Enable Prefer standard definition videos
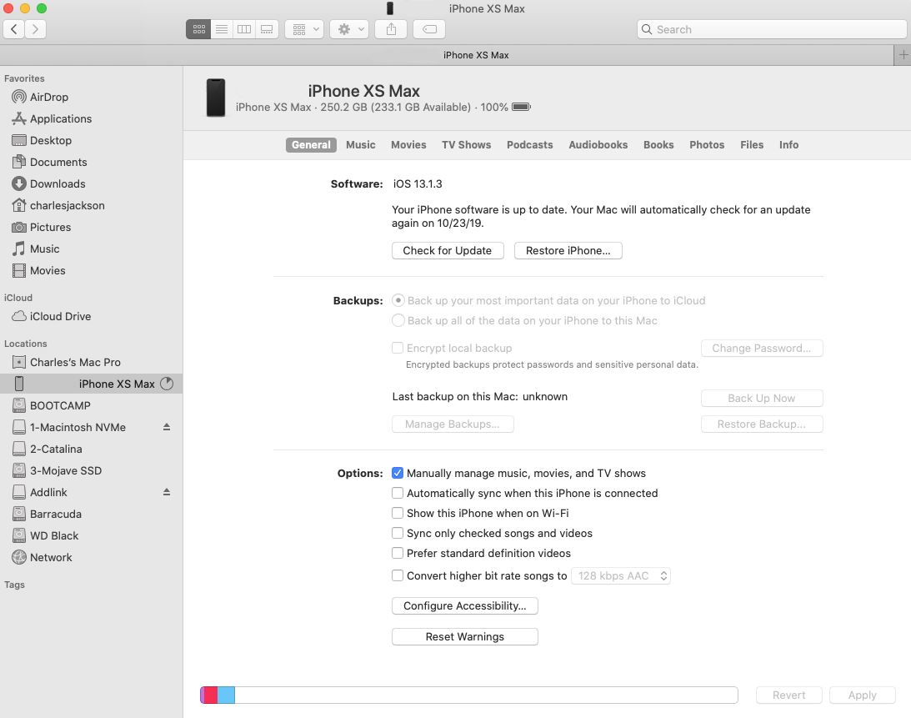Screen dimensions: 911x718 click(398, 553)
